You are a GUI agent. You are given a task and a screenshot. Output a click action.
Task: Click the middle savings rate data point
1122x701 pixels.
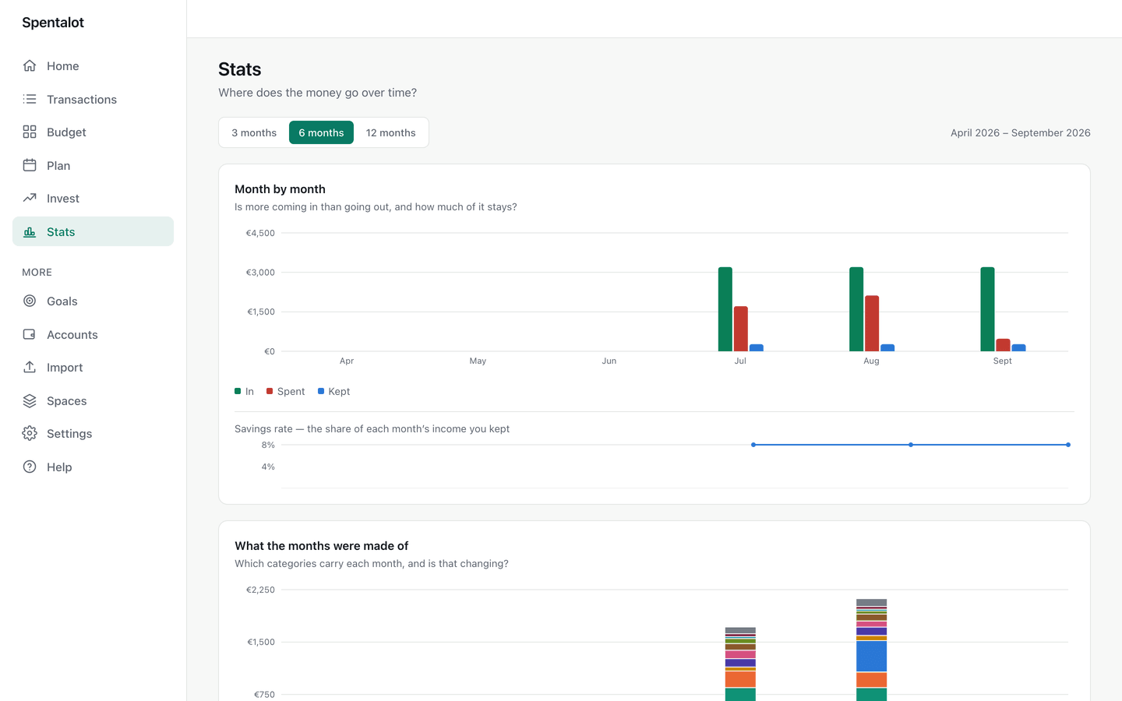(911, 445)
